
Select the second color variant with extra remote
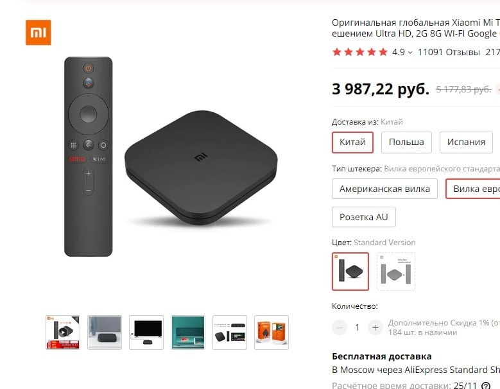(396, 272)
